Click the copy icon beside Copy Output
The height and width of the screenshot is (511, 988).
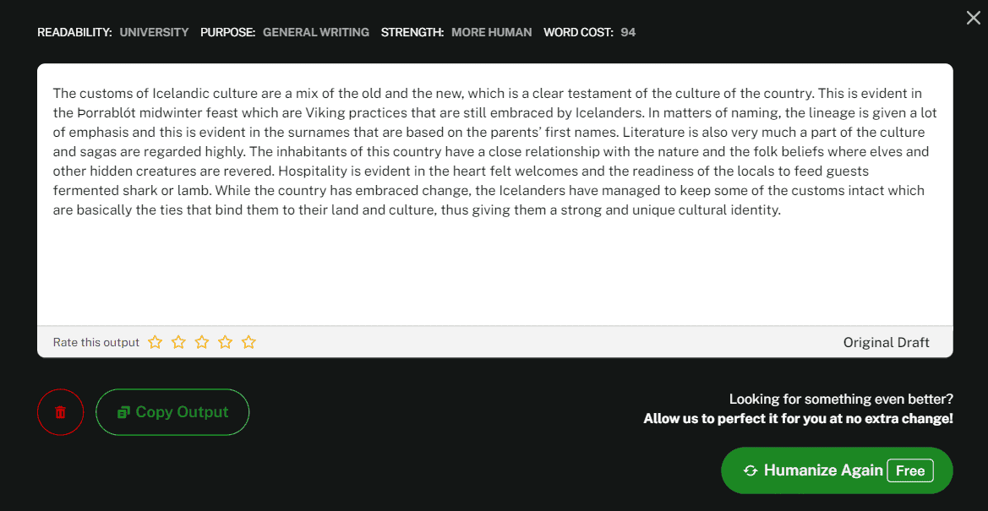click(x=124, y=412)
